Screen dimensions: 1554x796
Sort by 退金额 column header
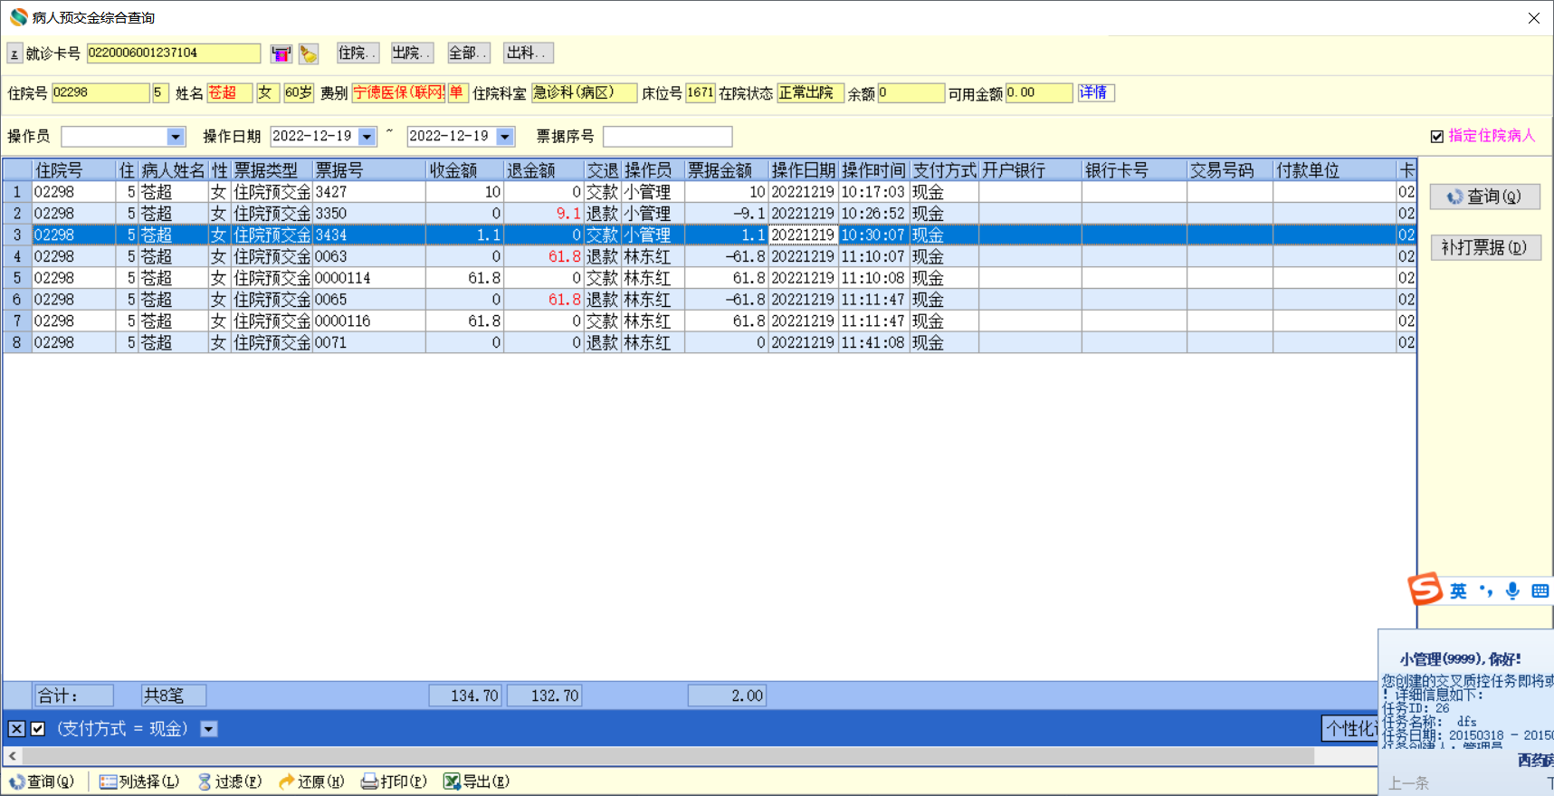click(x=543, y=170)
